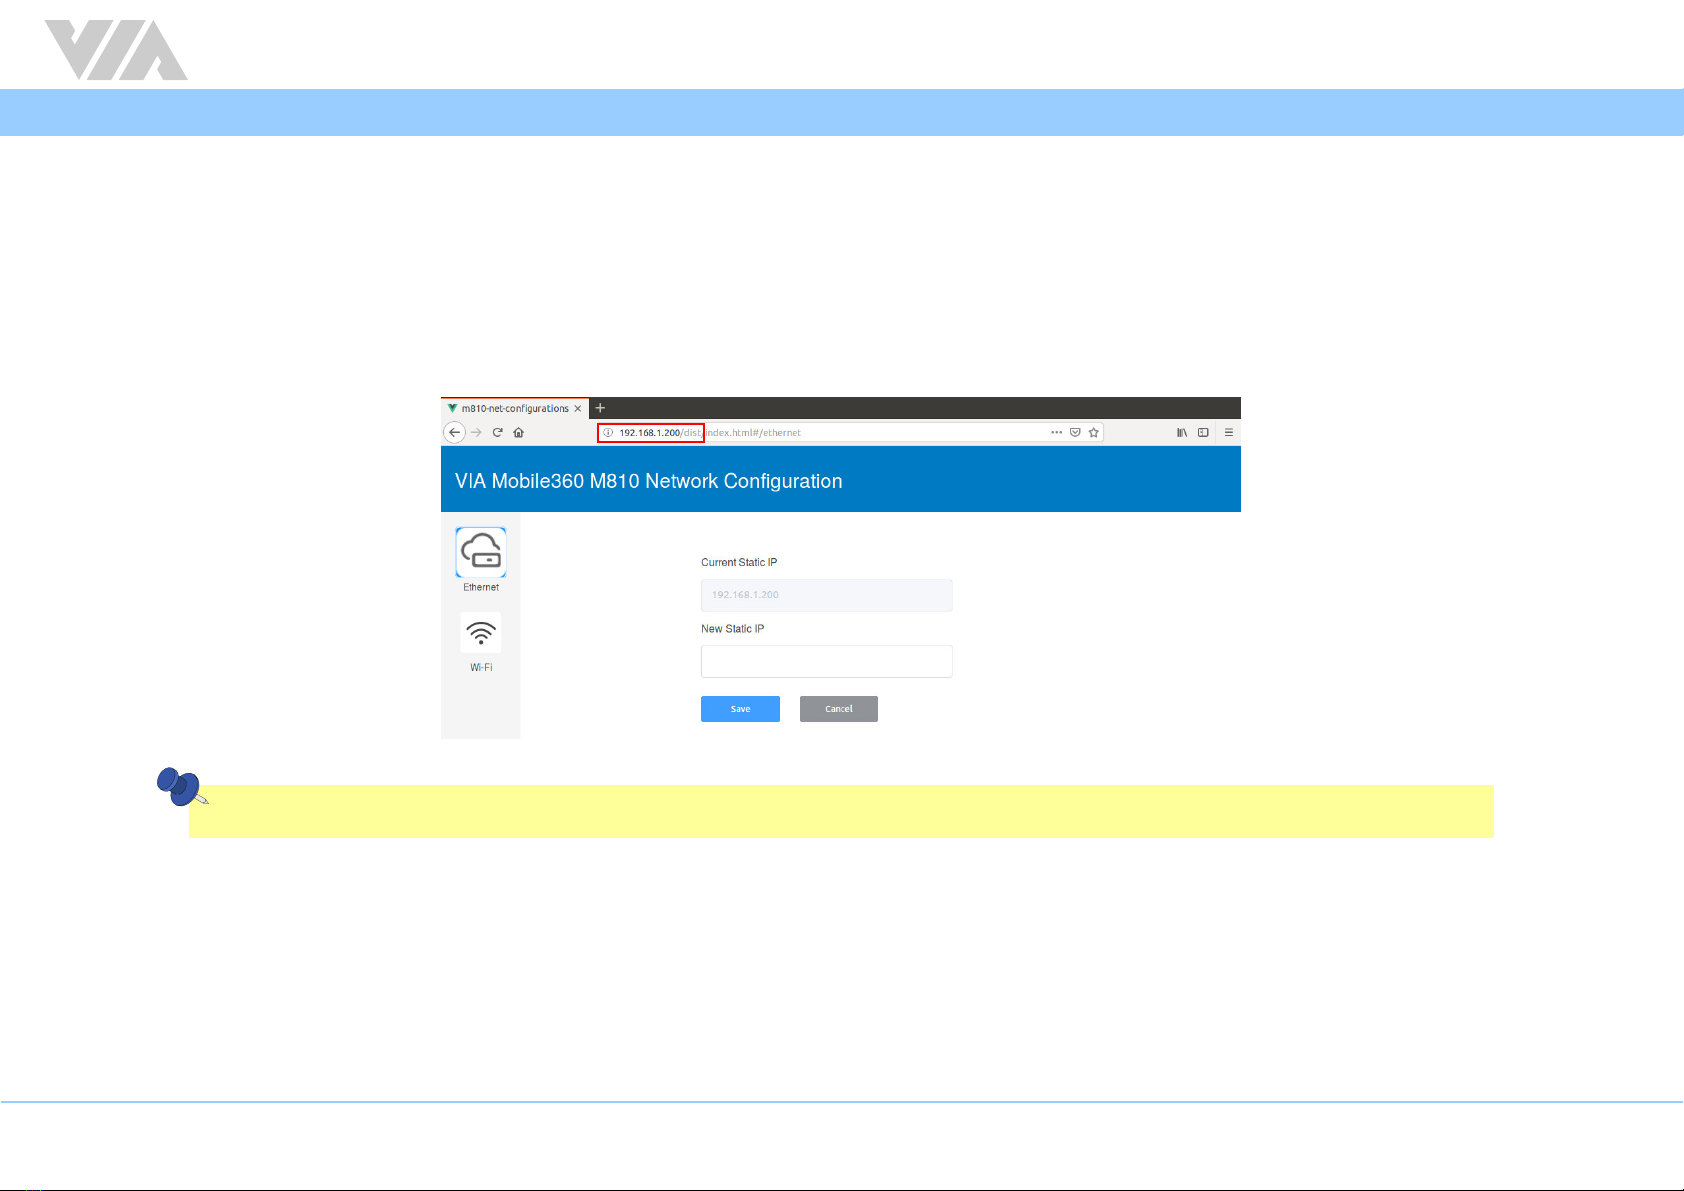
Task: Click the browser forward arrow
Action: (476, 433)
